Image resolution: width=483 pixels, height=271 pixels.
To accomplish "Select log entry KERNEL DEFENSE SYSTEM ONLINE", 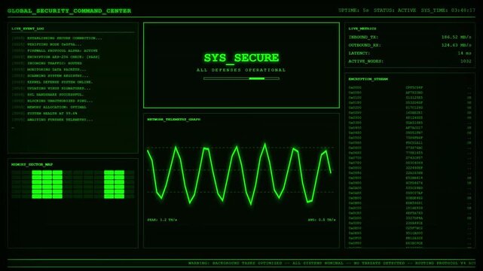I will pos(52,82).
